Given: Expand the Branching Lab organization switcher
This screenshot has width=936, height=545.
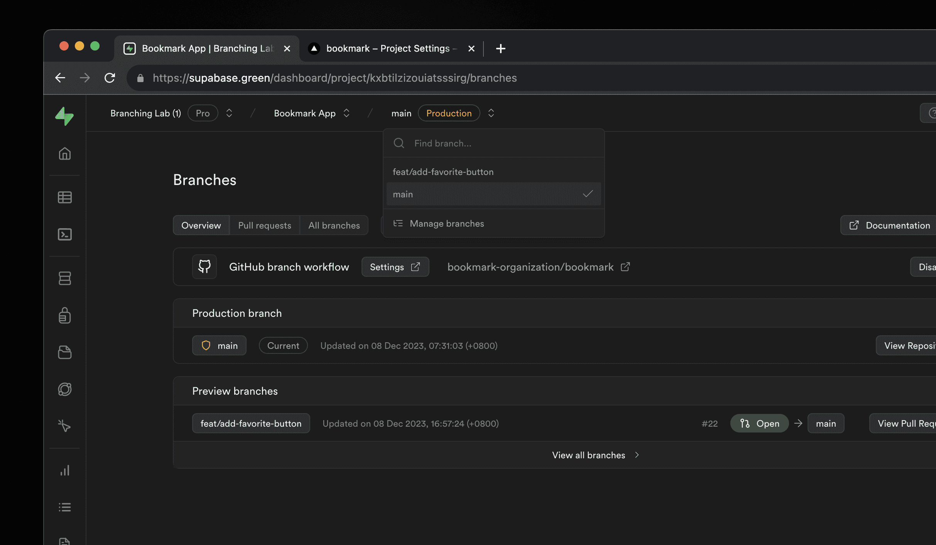Looking at the screenshot, I should 228,113.
